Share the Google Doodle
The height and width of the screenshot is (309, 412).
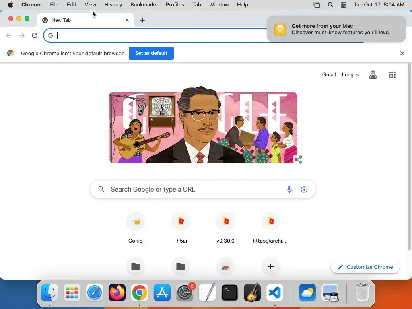click(x=298, y=159)
